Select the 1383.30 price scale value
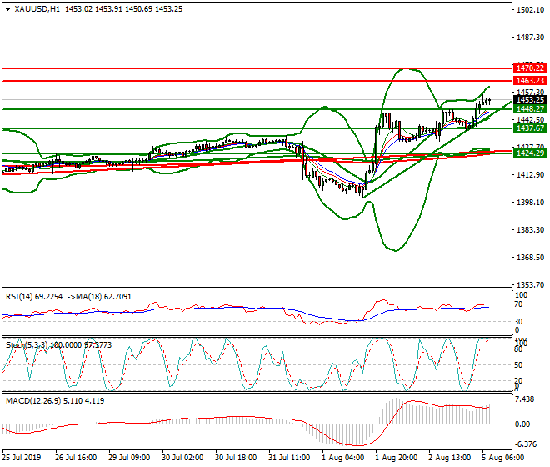This screenshot has width=550, height=467. coord(530,229)
